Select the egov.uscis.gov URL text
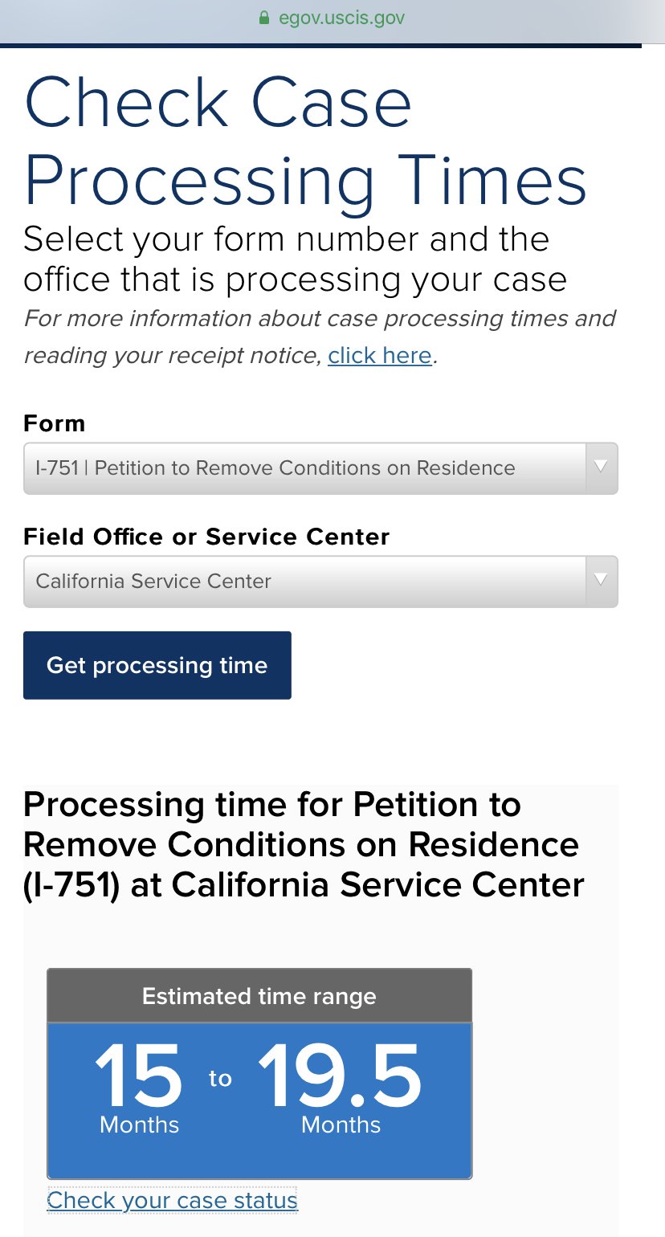Viewport: 665px width, 1237px height. [341, 18]
